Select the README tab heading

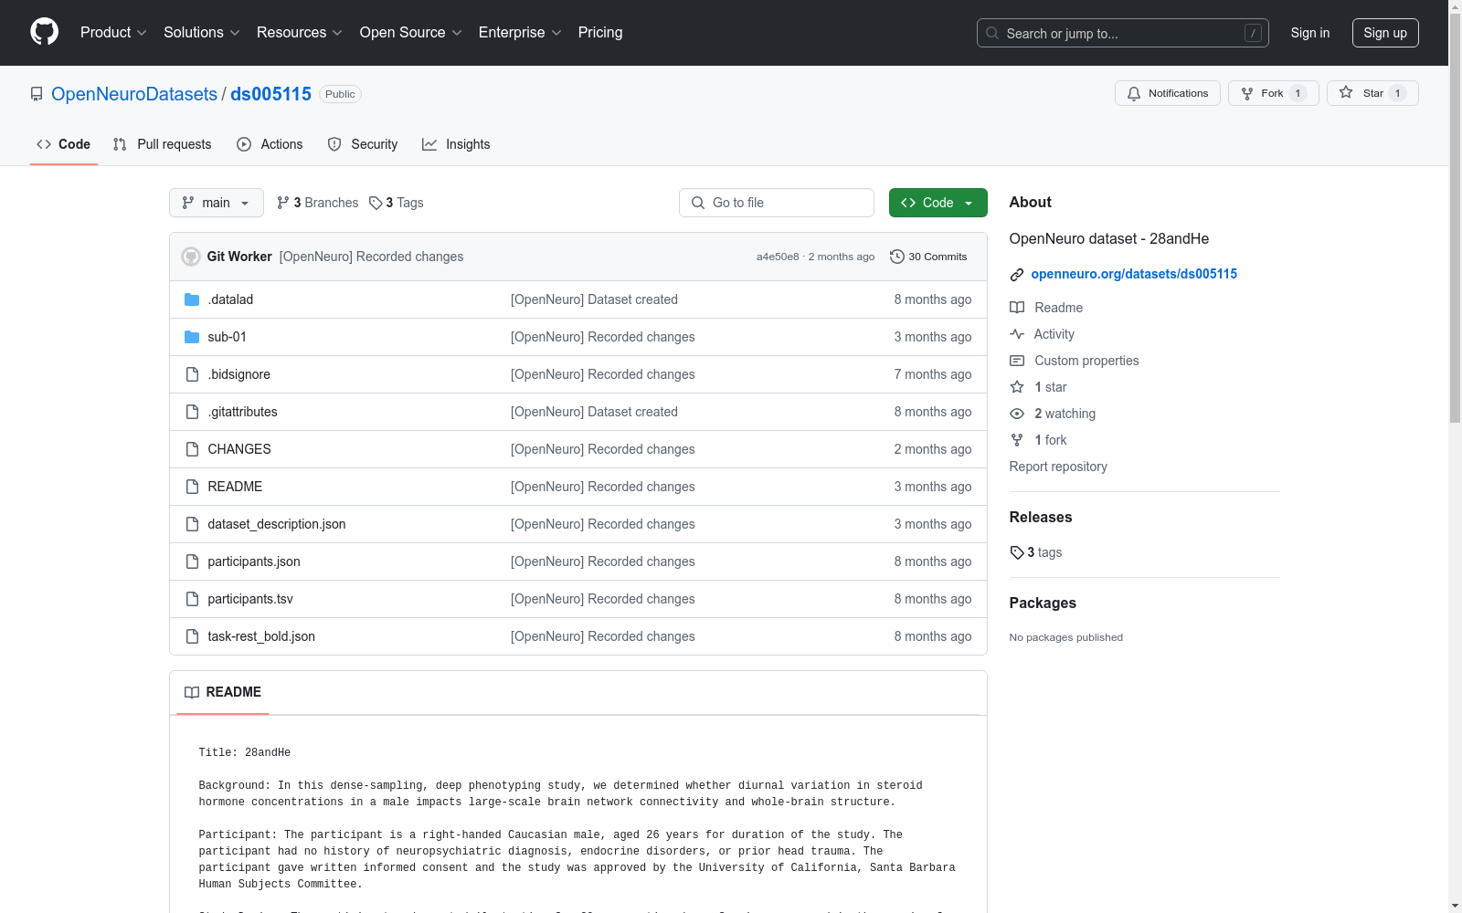pyautogui.click(x=223, y=692)
